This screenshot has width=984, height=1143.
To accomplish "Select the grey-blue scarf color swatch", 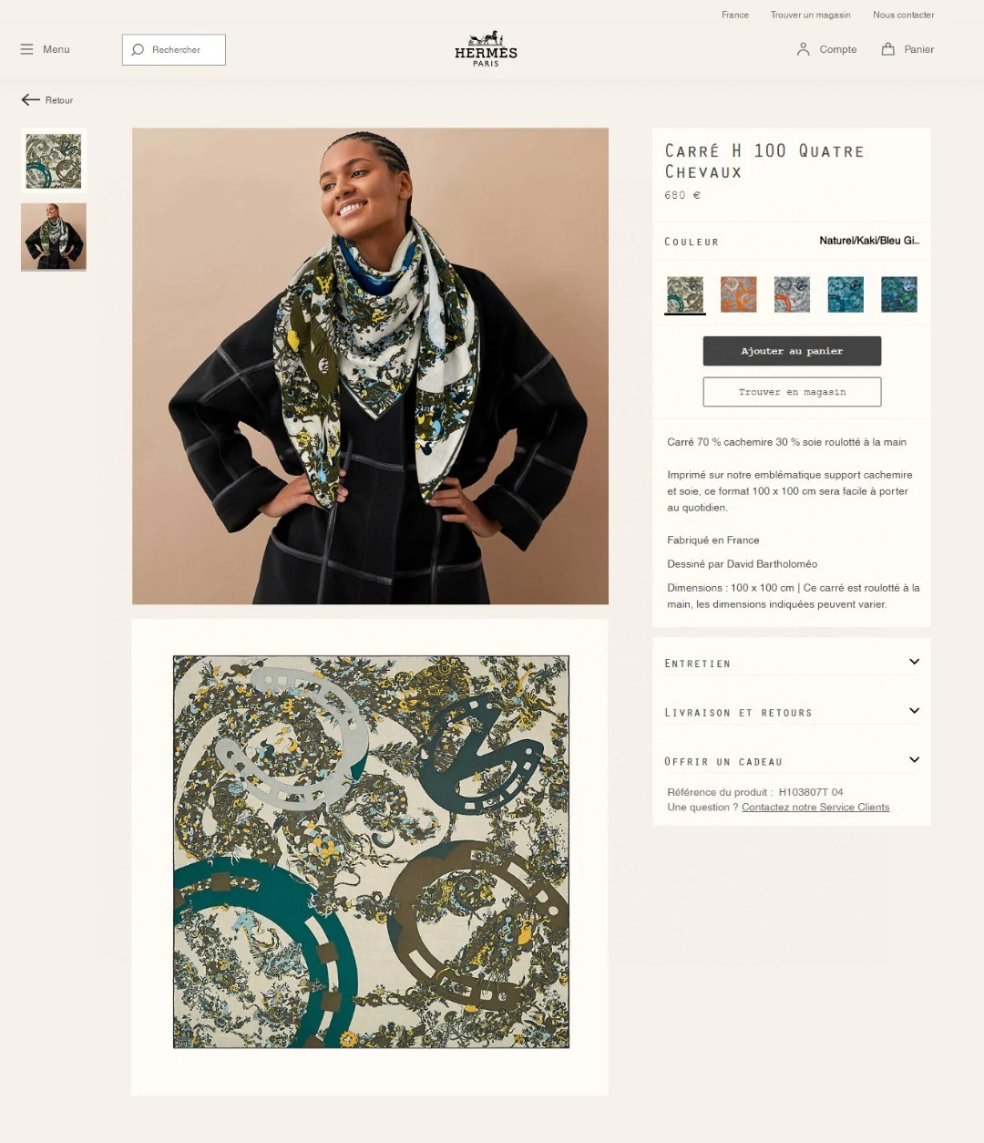I will click(792, 294).
